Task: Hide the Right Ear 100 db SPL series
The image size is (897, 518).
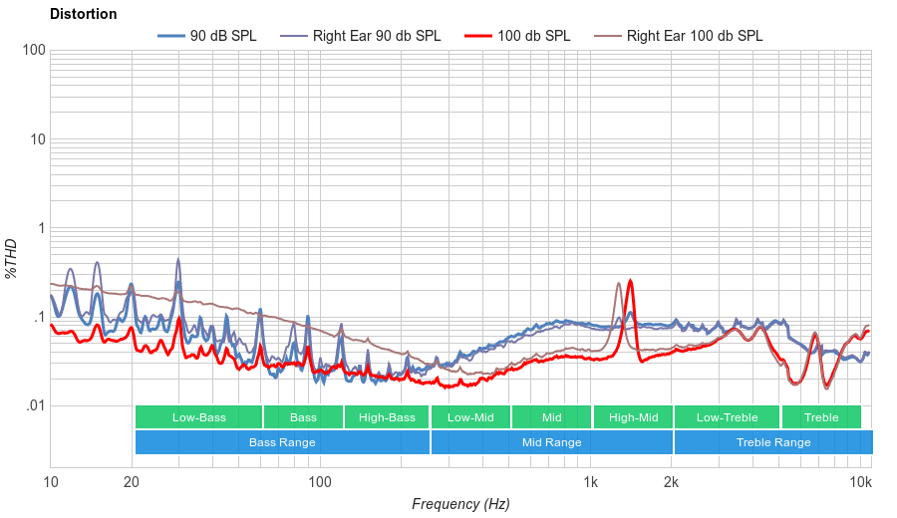Action: click(x=694, y=36)
